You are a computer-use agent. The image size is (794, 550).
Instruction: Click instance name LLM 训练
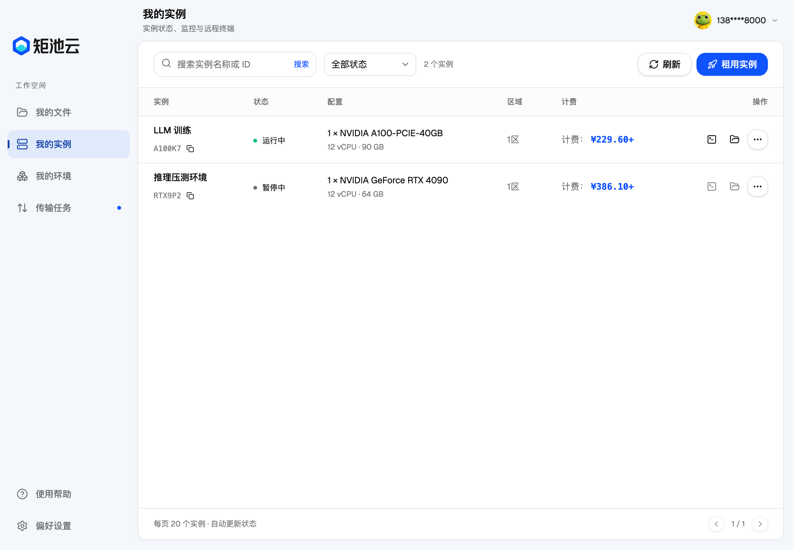172,130
